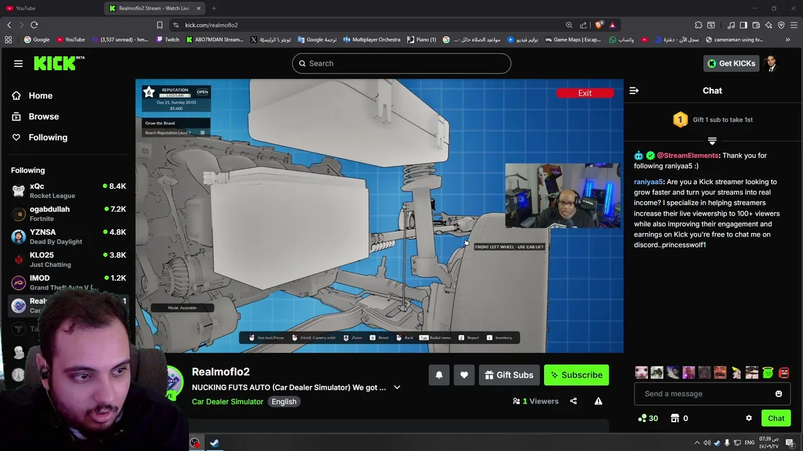The width and height of the screenshot is (803, 451).
Task: Reload the current page
Action: tap(34, 25)
